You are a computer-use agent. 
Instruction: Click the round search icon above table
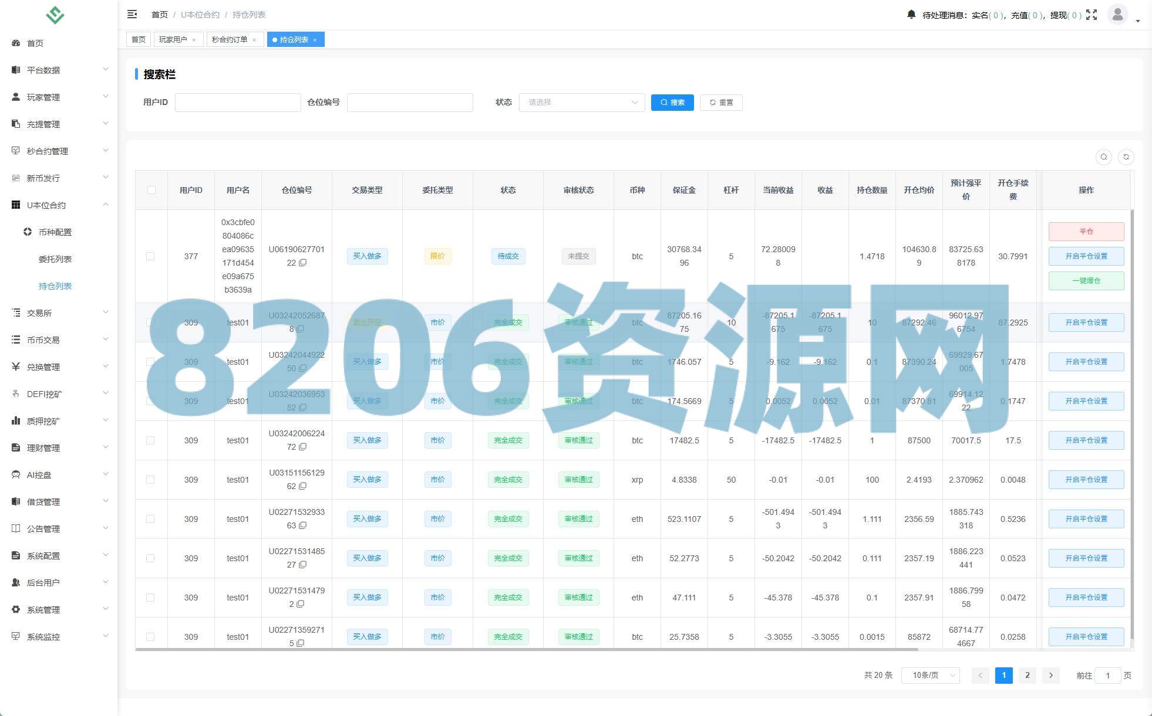(1104, 157)
